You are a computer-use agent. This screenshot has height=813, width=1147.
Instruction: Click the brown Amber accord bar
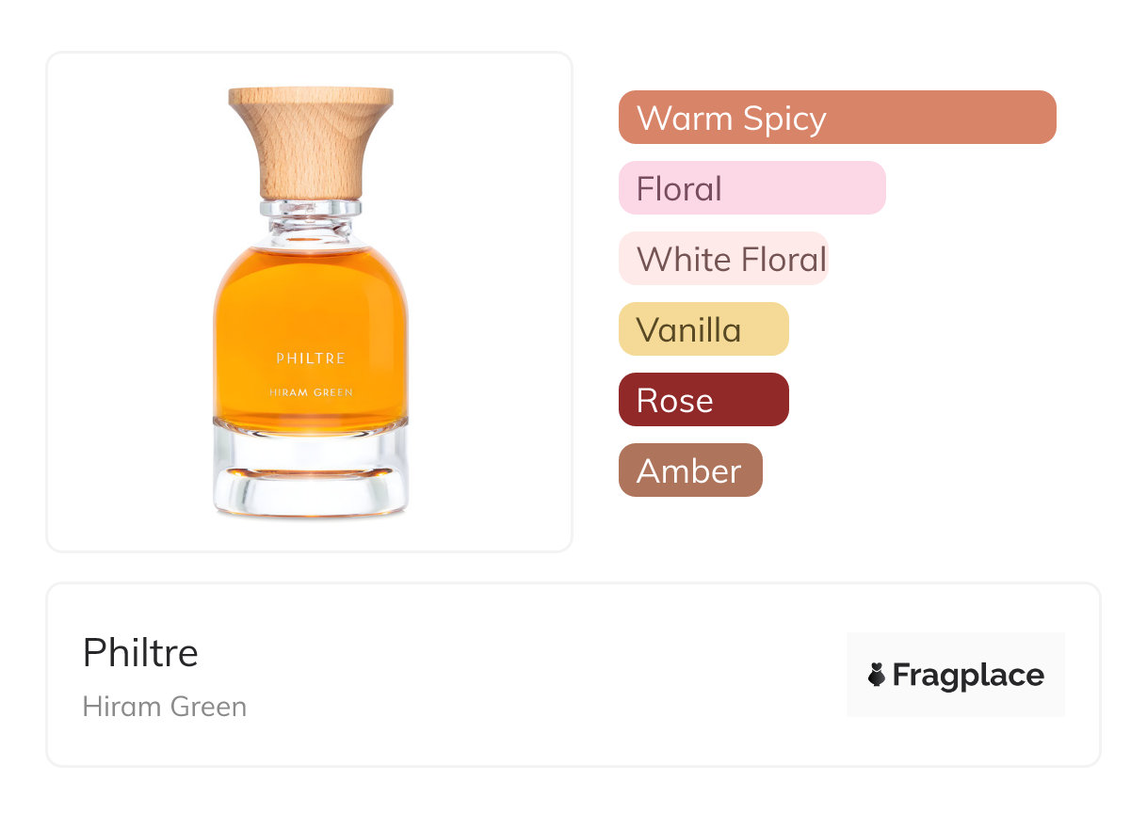tap(689, 470)
